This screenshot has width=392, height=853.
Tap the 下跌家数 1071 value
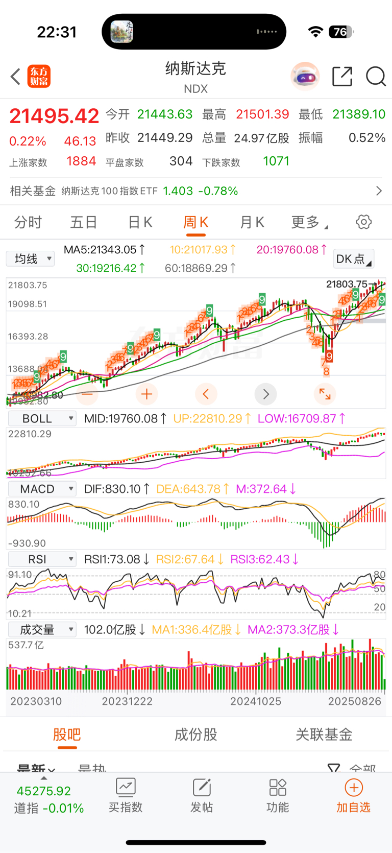point(276,161)
